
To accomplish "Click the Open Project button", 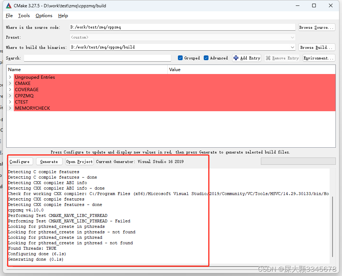I will pyautogui.click(x=79, y=161).
